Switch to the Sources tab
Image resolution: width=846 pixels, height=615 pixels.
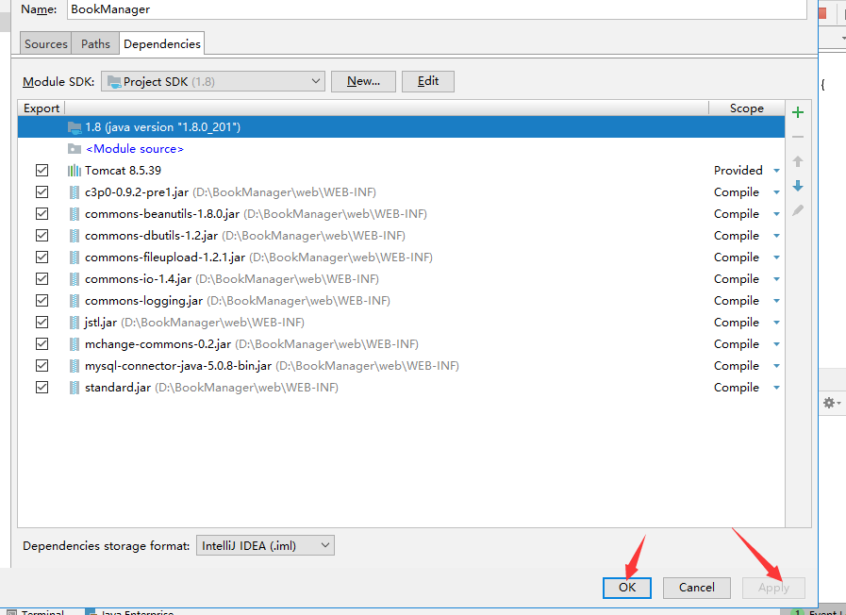click(46, 43)
